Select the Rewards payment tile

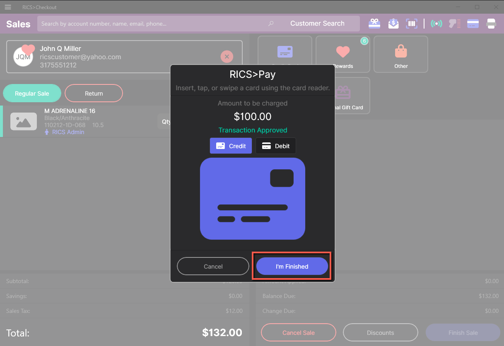tap(343, 54)
